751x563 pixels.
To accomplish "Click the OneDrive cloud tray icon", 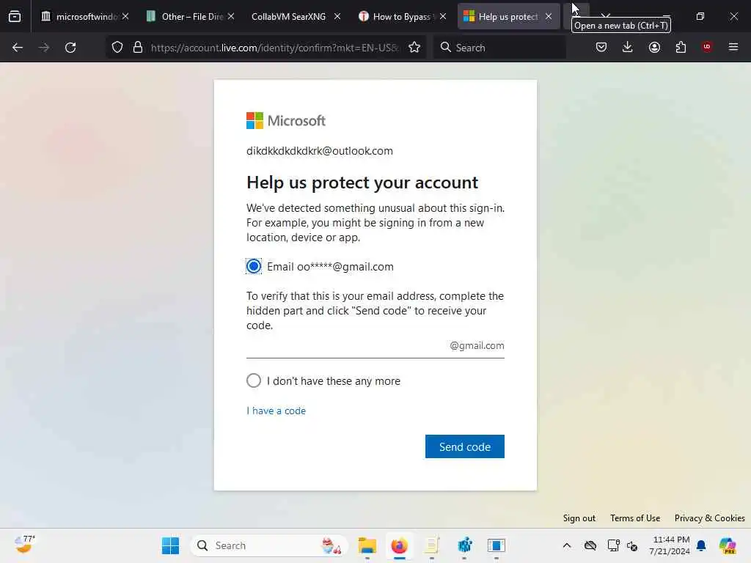I will [x=590, y=545].
